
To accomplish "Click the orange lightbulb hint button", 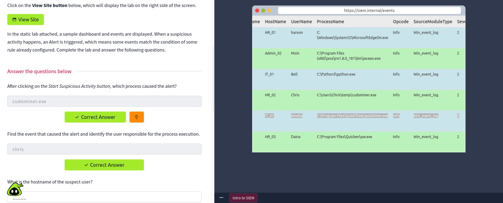I will 136,117.
